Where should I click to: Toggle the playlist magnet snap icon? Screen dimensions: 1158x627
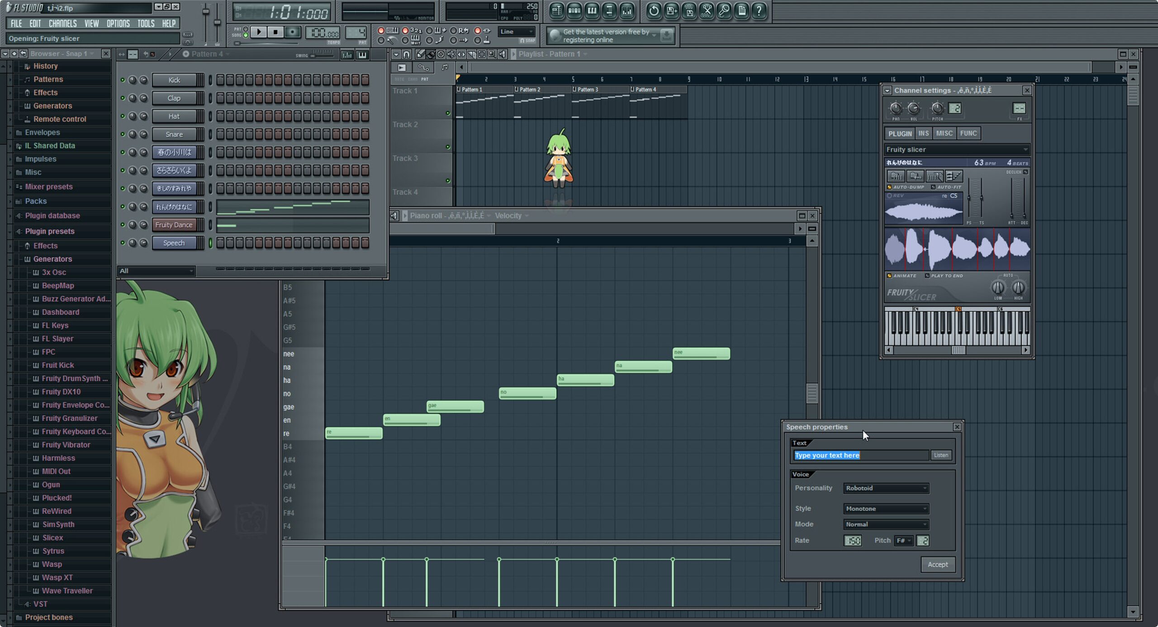[406, 54]
